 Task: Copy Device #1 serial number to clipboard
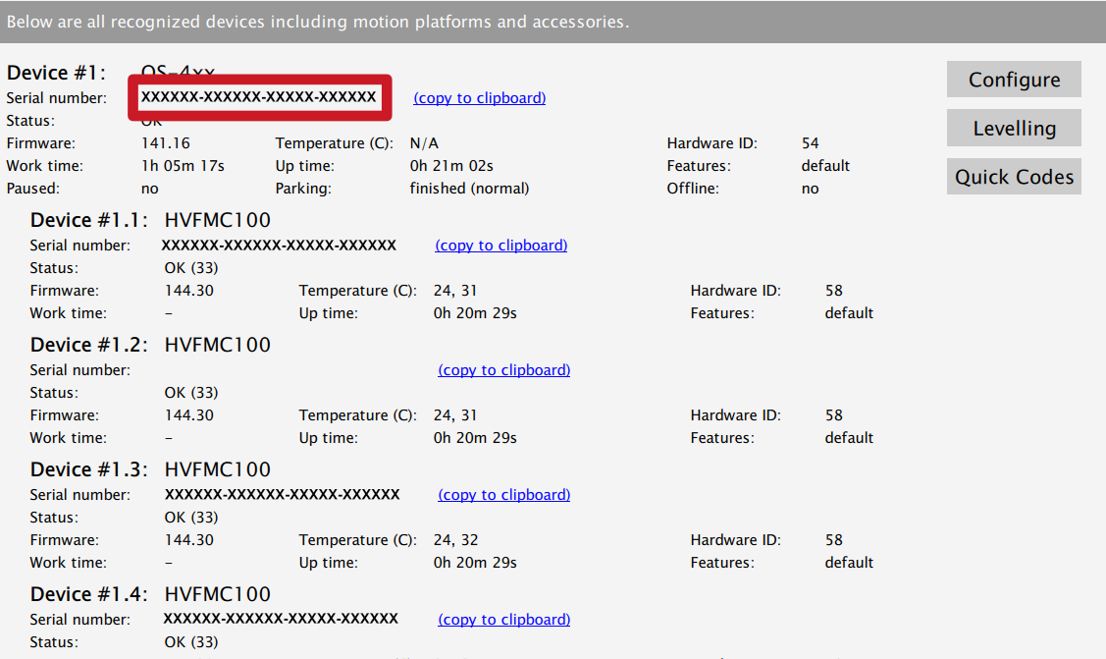click(479, 98)
